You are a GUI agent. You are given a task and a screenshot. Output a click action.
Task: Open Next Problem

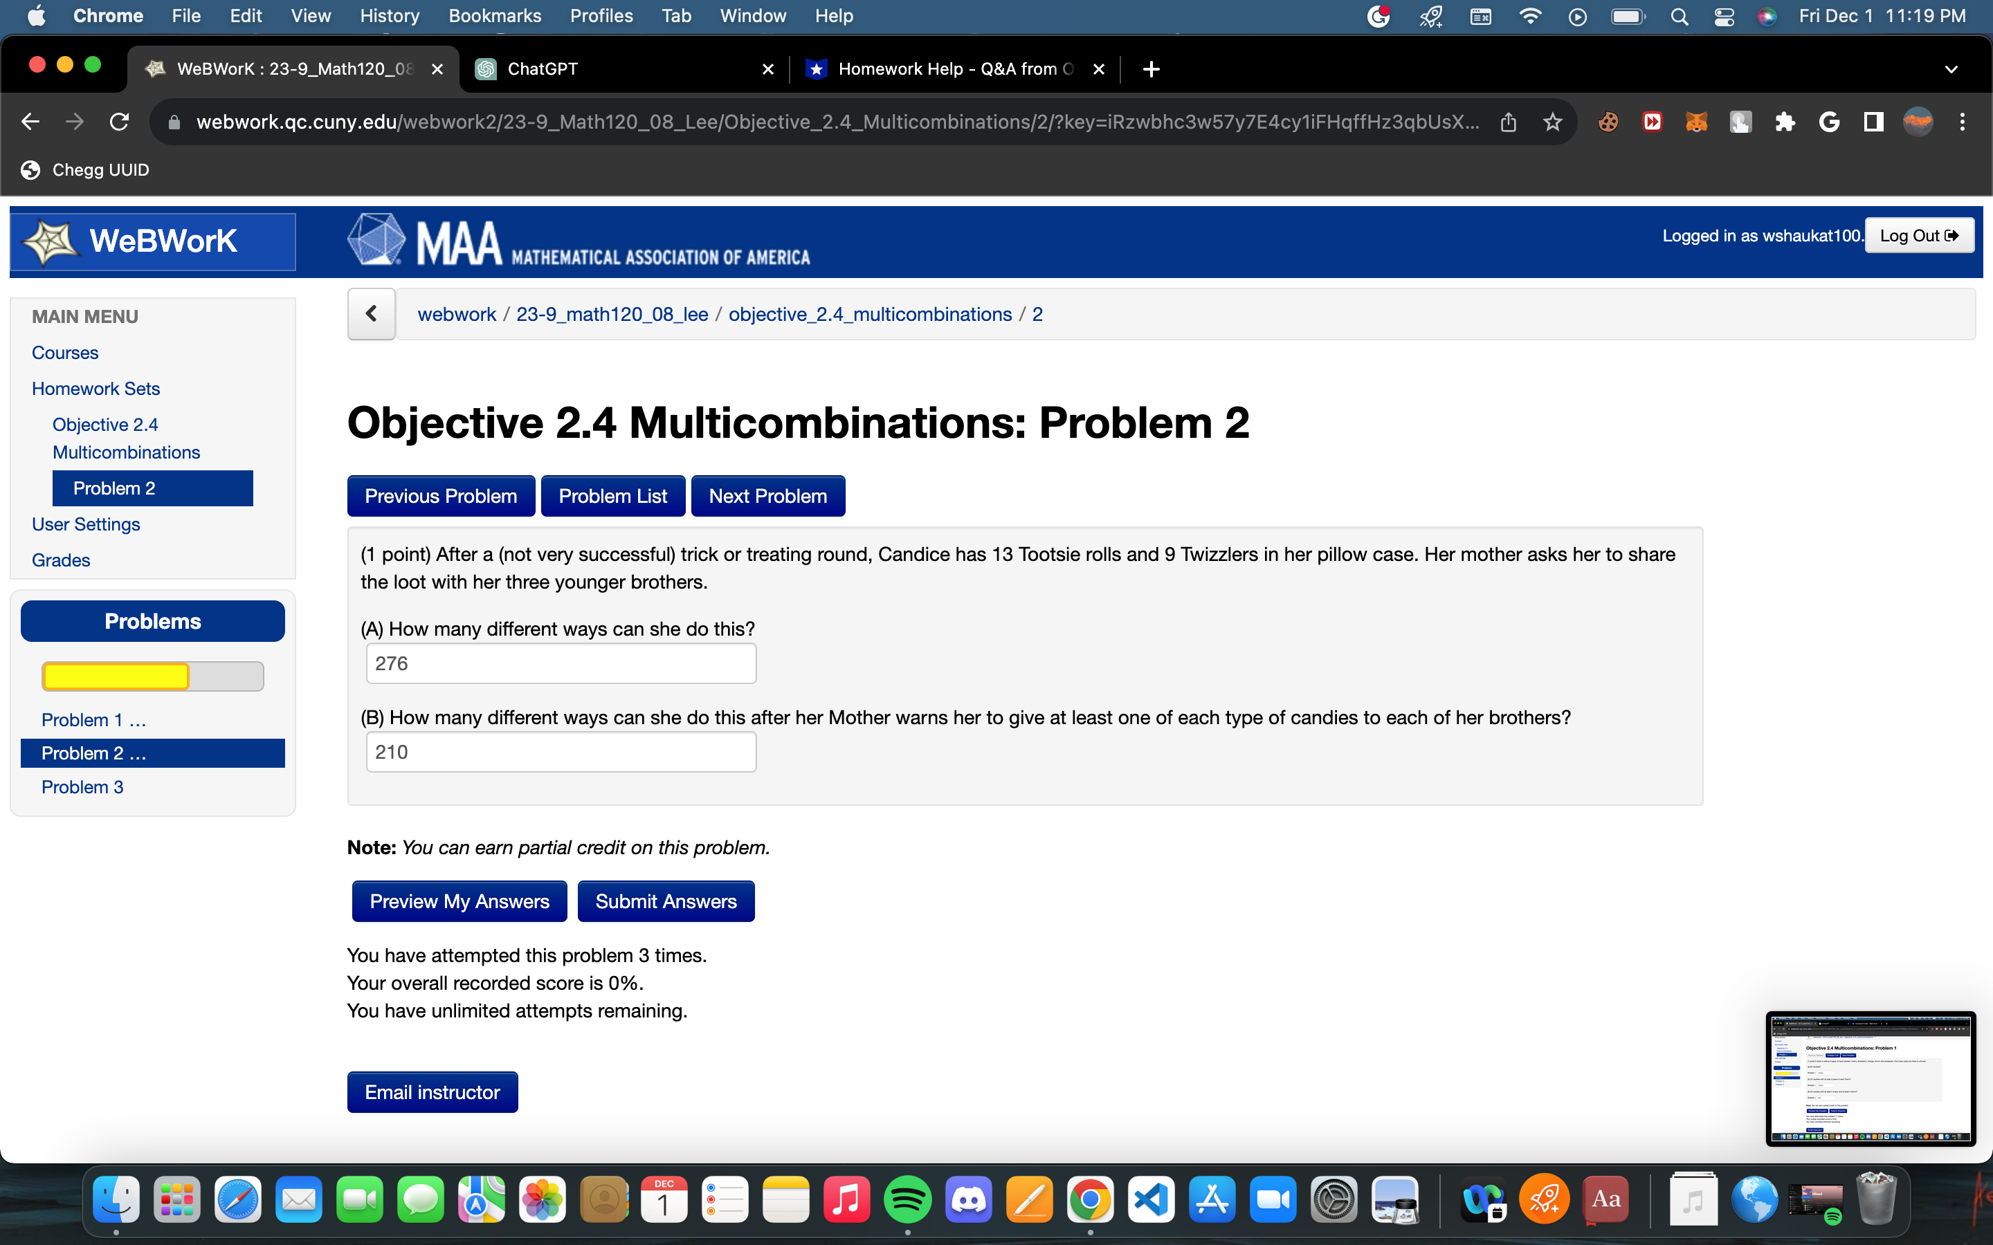click(x=767, y=495)
